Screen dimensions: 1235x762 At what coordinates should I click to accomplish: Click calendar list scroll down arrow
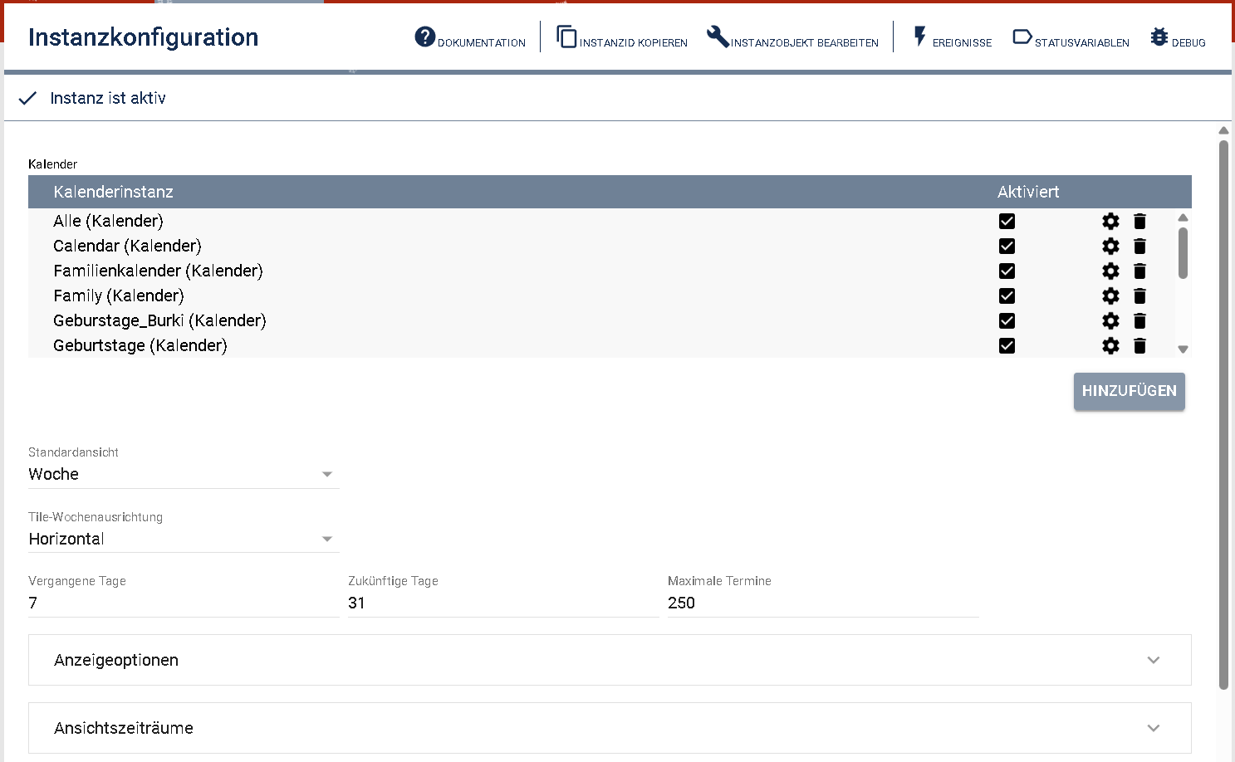(x=1183, y=349)
